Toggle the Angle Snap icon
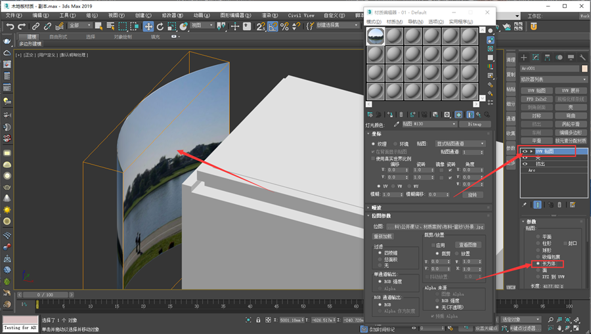This screenshot has width=591, height=334. coord(272,26)
